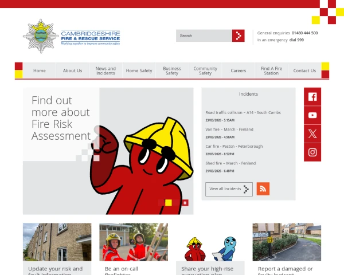Screen dimensions: 344x275
Task: Open the fire hydrant road photo card
Action: point(287,242)
